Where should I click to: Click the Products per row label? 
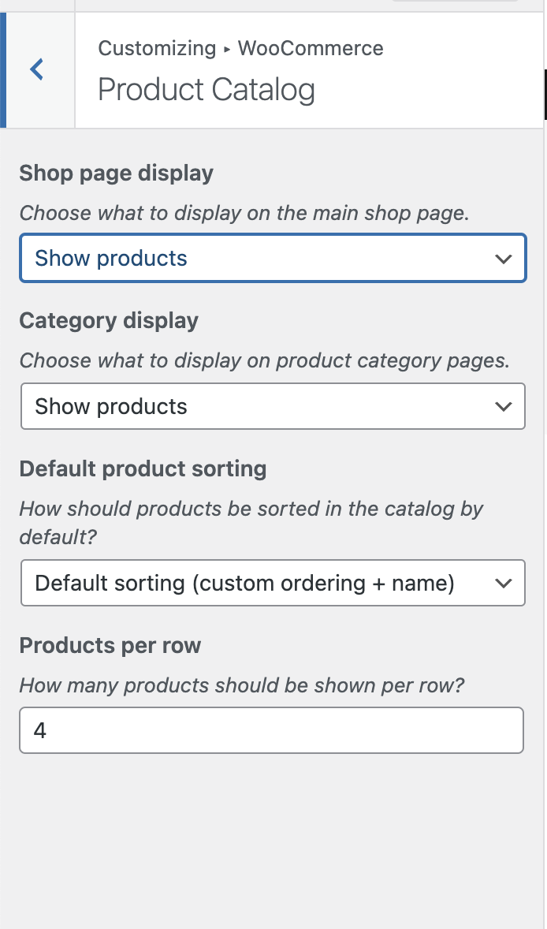(x=110, y=646)
